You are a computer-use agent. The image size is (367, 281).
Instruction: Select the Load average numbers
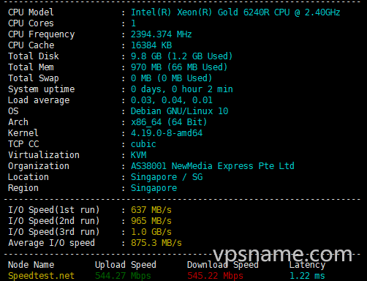tap(172, 100)
